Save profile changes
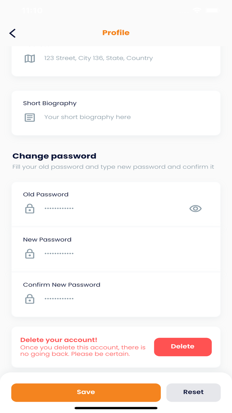 (x=86, y=392)
